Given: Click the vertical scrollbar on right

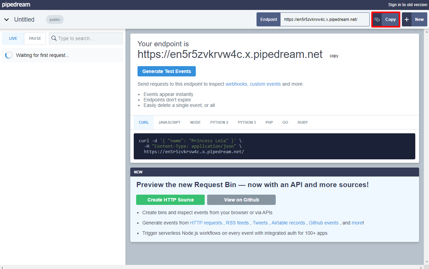Looking at the screenshot, I should click(427, 147).
